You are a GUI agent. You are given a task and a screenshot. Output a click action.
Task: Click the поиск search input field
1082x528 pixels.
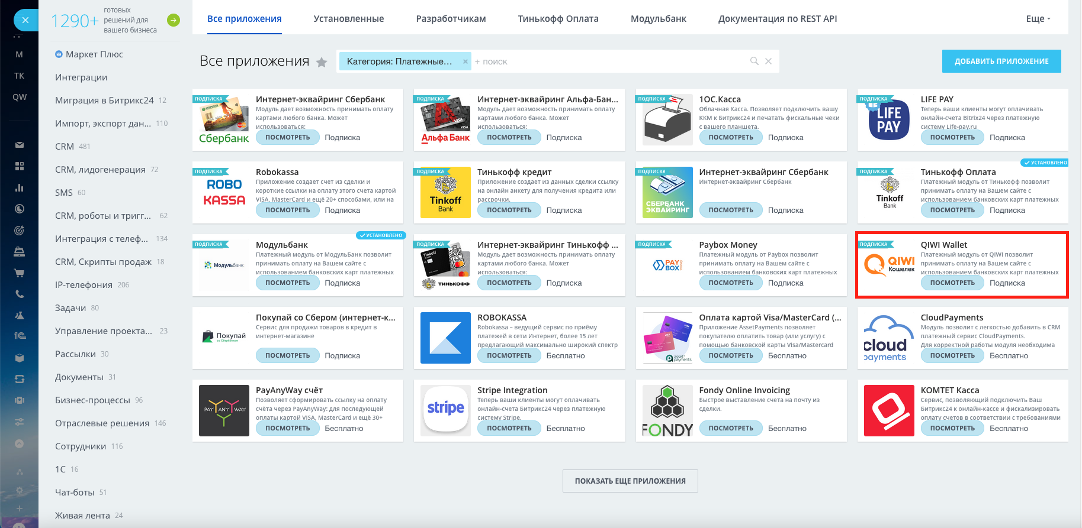coord(610,61)
